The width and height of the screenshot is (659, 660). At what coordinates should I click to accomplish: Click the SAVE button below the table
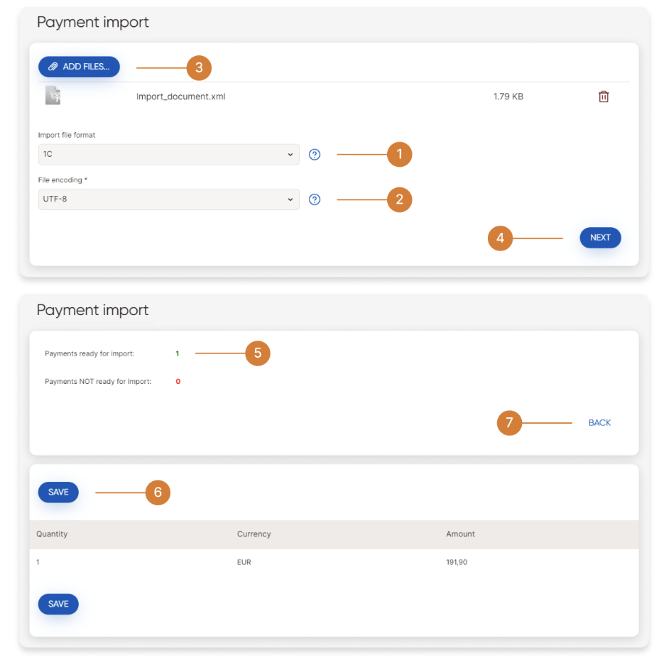[58, 604]
